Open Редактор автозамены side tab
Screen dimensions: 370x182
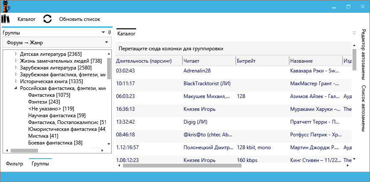(x=363, y=55)
